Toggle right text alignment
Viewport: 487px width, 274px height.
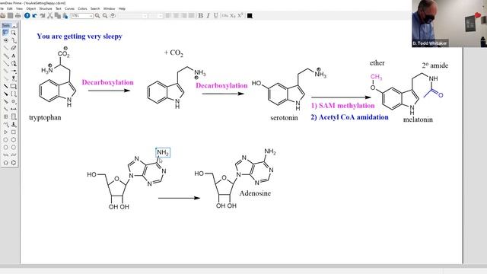pos(183,15)
